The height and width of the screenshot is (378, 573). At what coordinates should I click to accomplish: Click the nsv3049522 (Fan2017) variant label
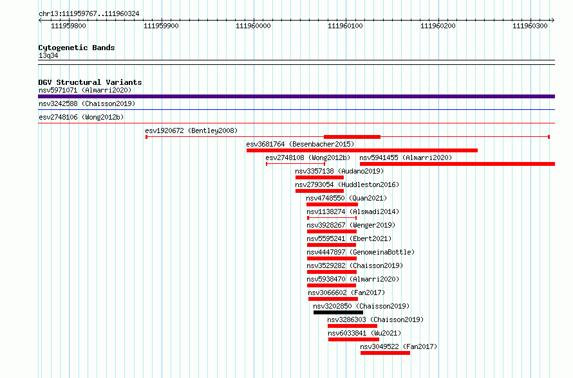point(399,346)
